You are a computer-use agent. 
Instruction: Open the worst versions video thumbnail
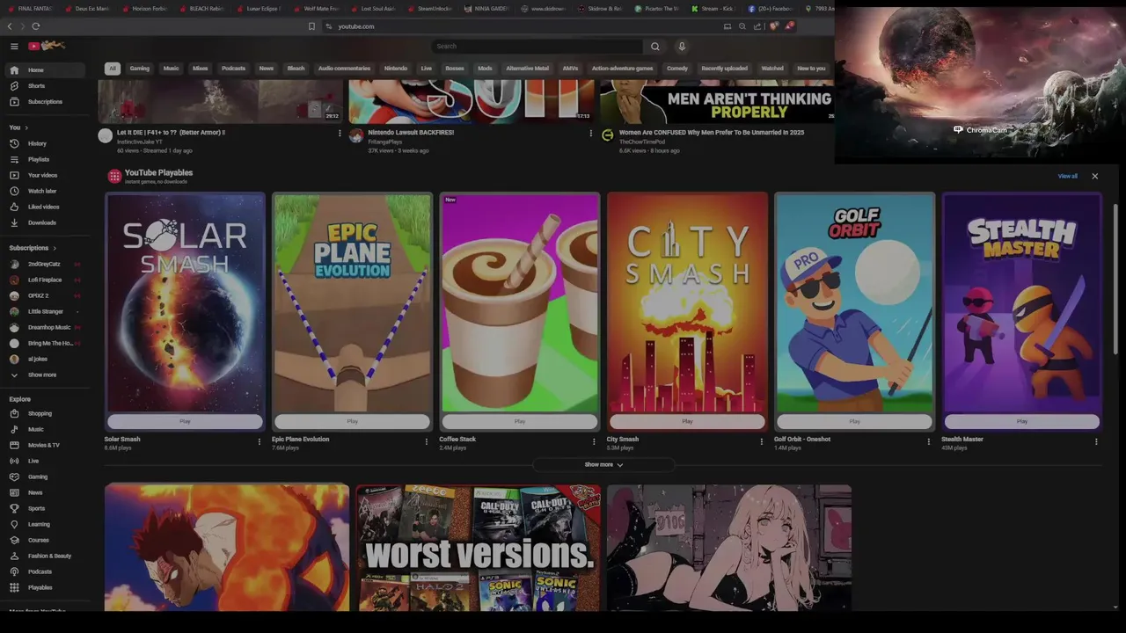click(x=478, y=547)
